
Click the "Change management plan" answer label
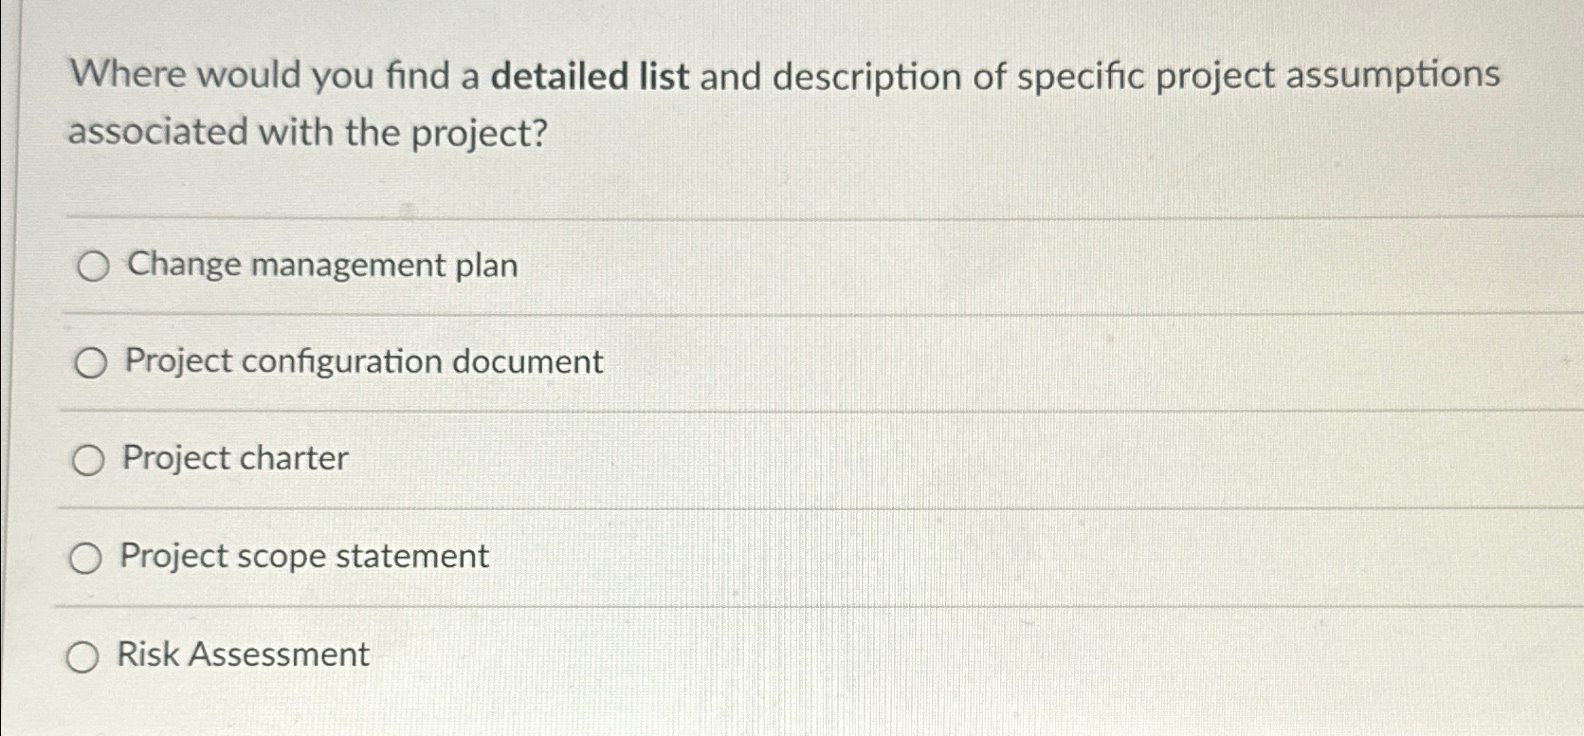[322, 266]
